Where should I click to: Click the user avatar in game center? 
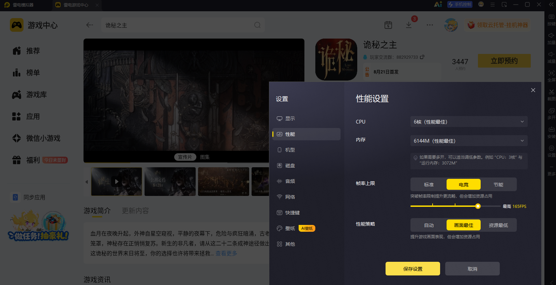pyautogui.click(x=451, y=25)
